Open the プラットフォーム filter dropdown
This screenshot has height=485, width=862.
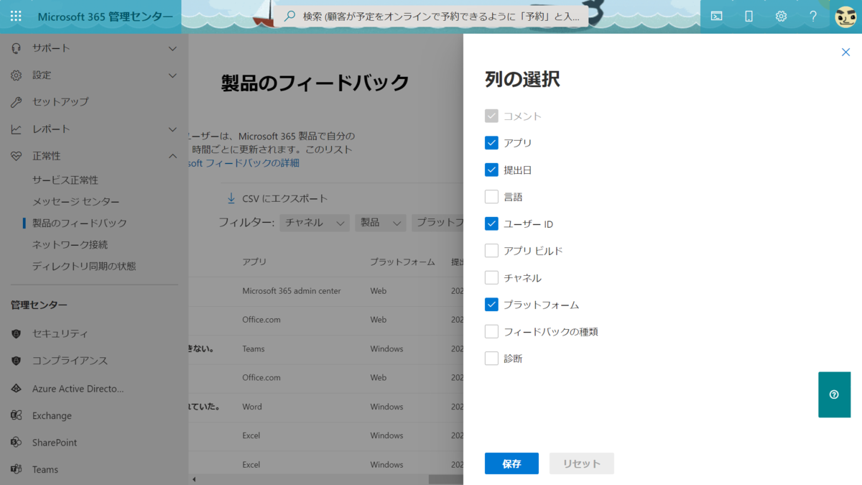coord(437,223)
